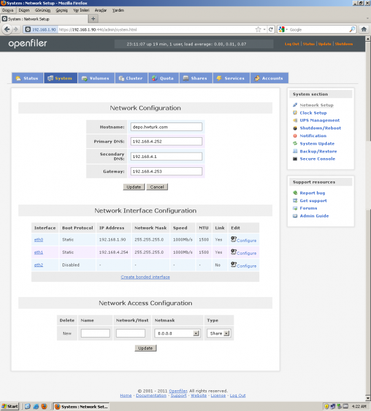Click the security shield tray icon
The image size is (371, 411).
326,407
